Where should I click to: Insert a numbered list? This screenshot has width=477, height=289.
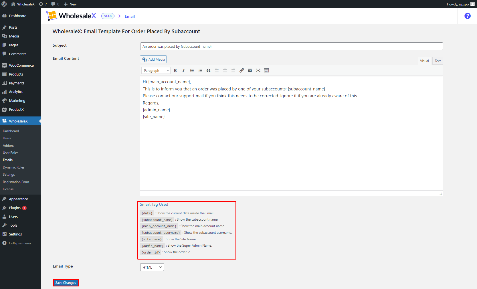click(x=200, y=70)
